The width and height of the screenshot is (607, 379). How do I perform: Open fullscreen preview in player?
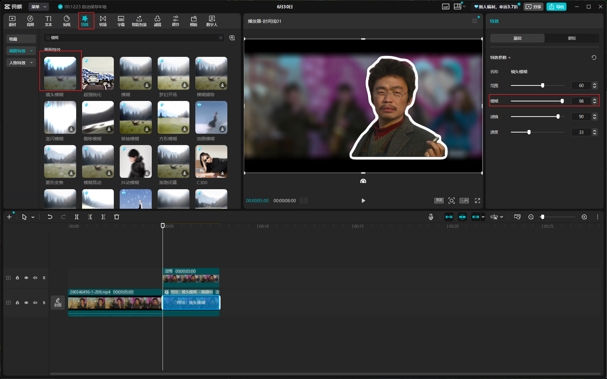click(x=477, y=200)
